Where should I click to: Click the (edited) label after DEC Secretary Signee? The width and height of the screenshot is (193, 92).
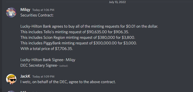(x=63, y=66)
